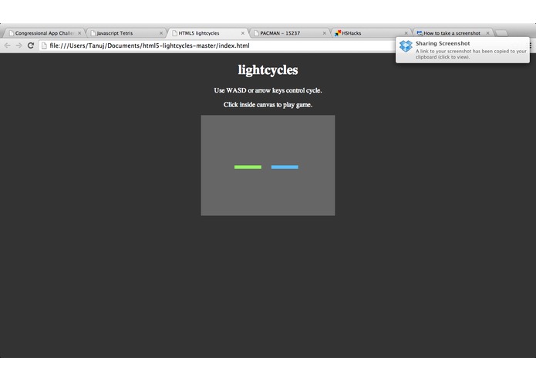Image resolution: width=536 pixels, height=381 pixels.
Task: Click the 'Click inside canvas to play game' text
Action: tap(268, 105)
